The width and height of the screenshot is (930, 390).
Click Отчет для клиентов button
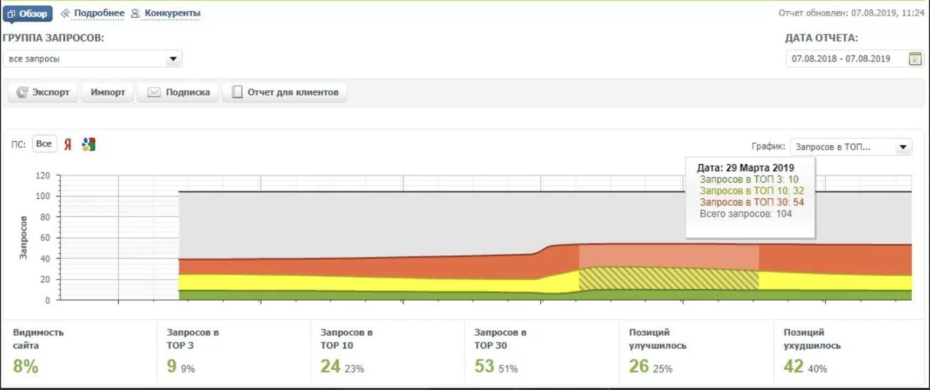click(x=285, y=92)
